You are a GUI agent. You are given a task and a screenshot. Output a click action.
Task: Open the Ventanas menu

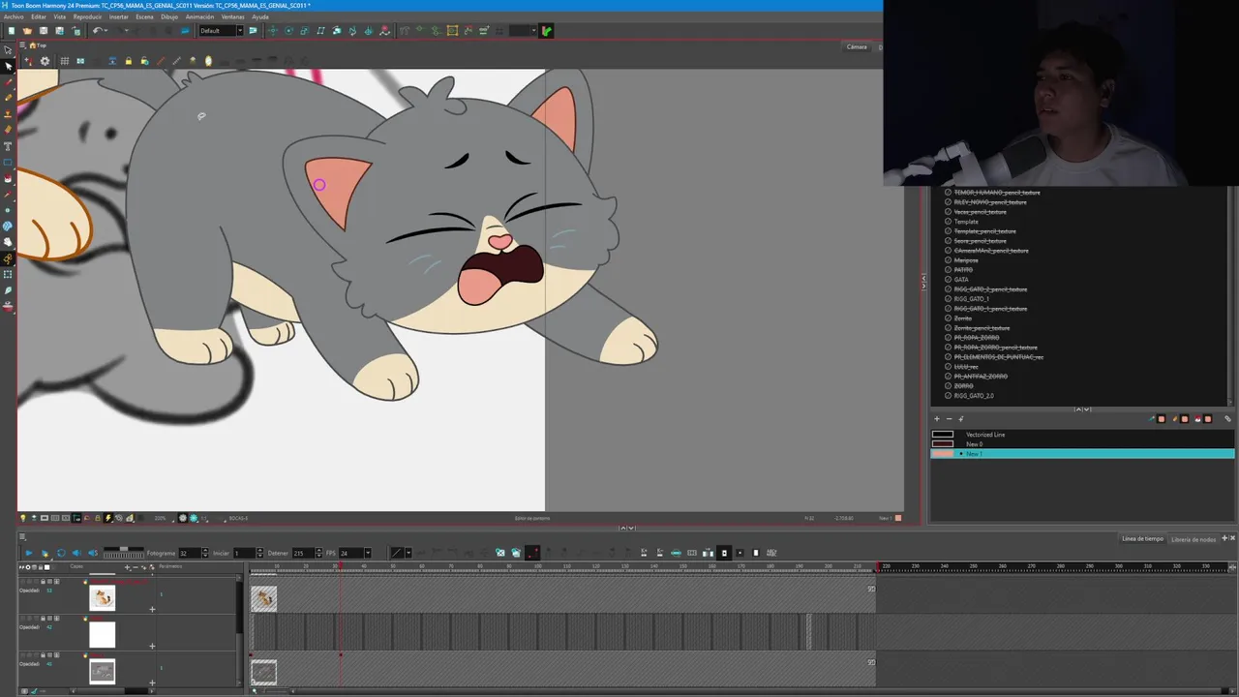point(233,16)
